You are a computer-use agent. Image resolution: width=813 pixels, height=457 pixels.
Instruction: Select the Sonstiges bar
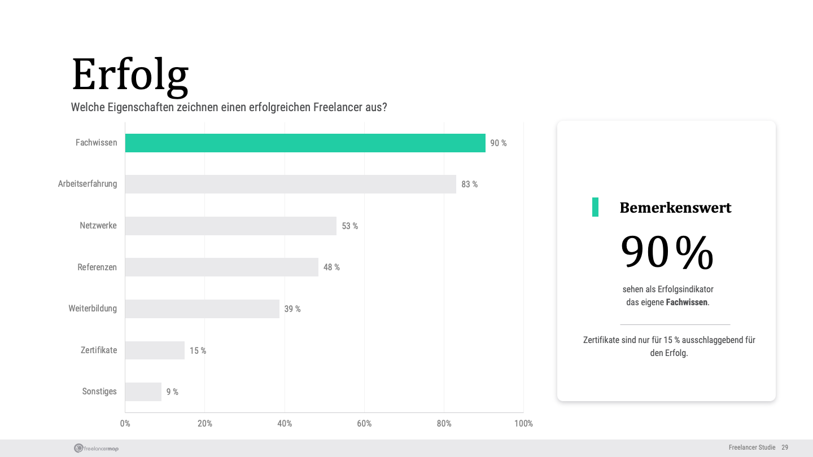click(143, 392)
